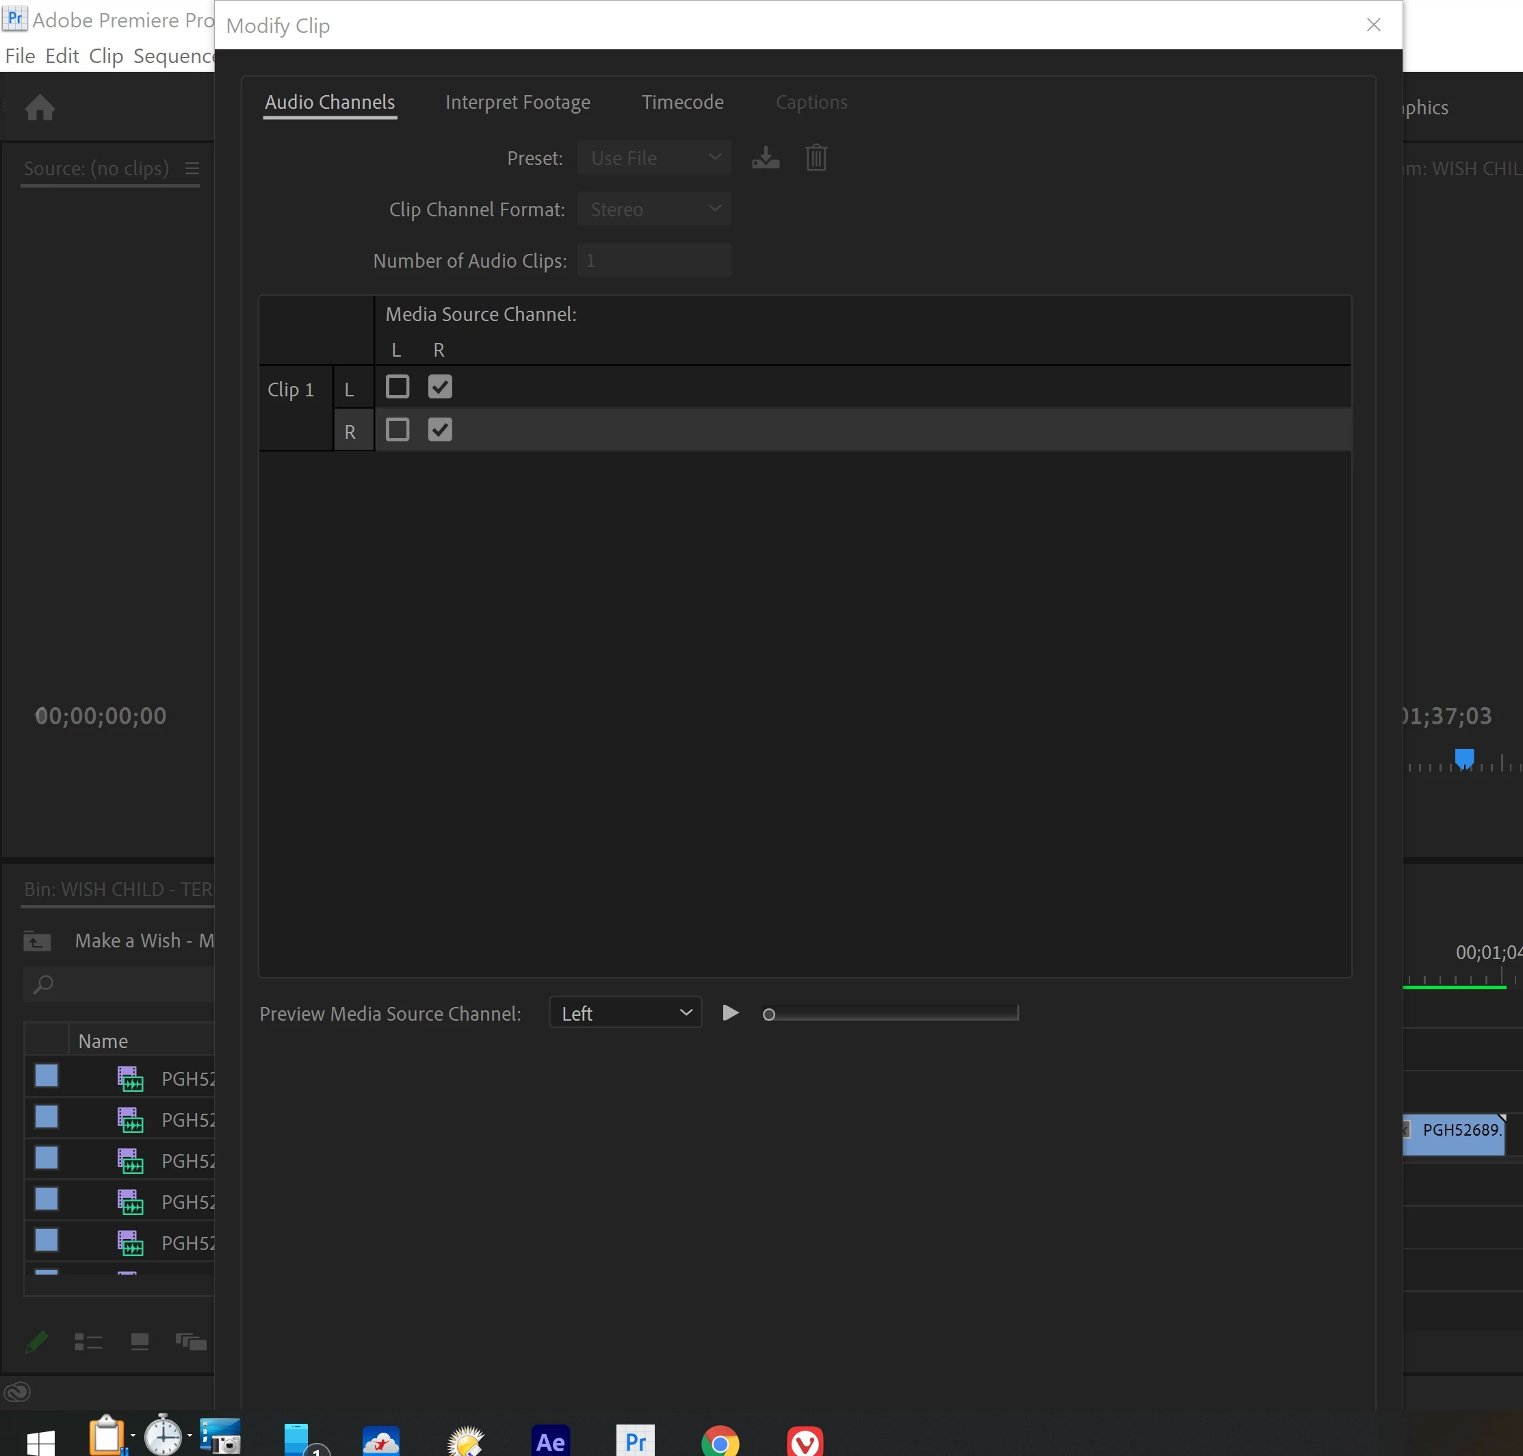
Task: Switch to the Interpret Footage tab
Action: 517,103
